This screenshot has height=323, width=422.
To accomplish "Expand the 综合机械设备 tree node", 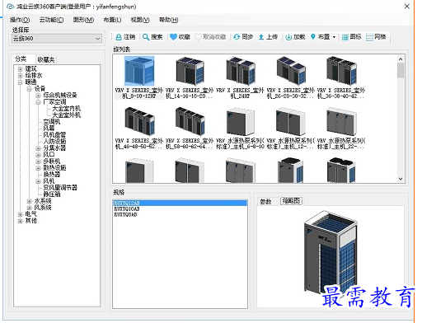I will click(38, 96).
